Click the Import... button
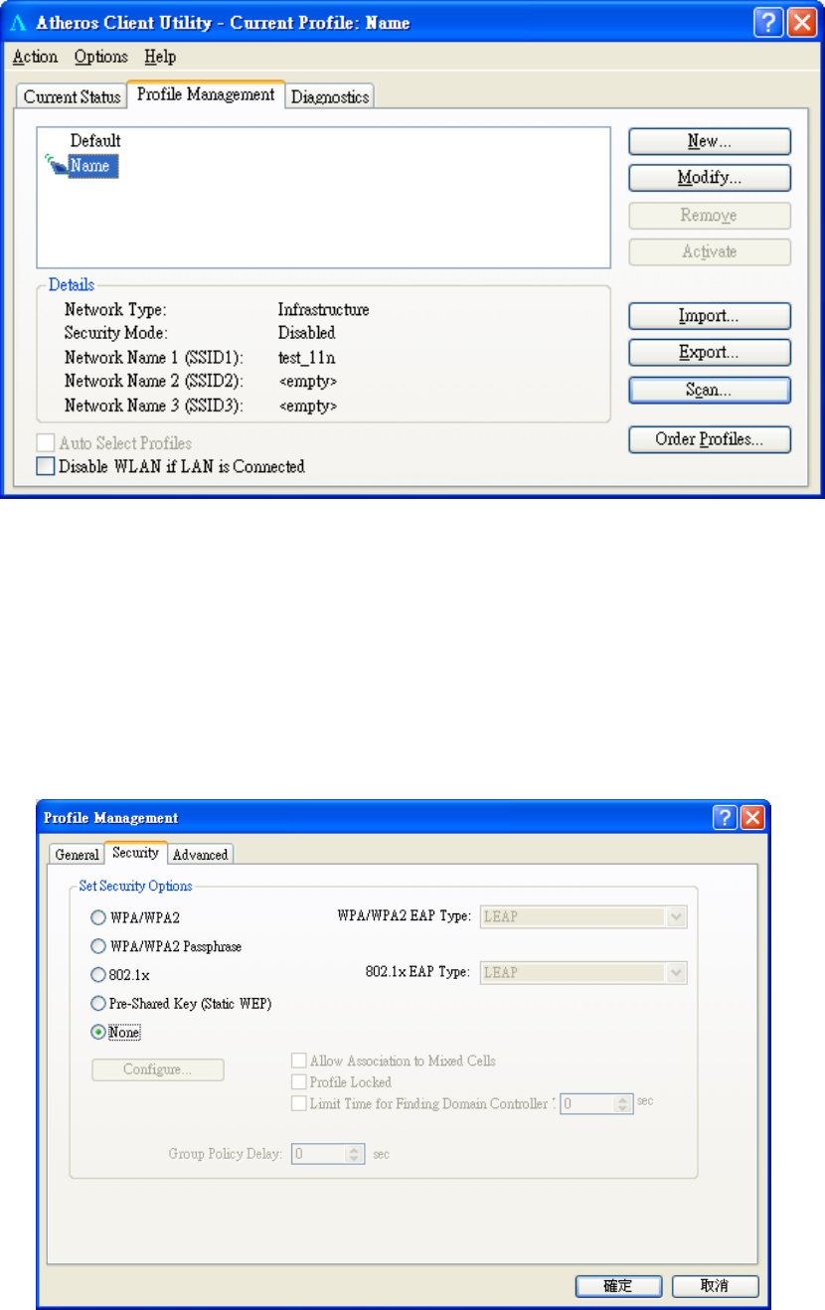Screen dimensions: 825x1310 pyautogui.click(x=710, y=316)
